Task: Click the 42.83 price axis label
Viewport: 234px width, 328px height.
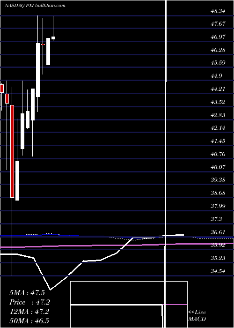Action: [x=218, y=115]
